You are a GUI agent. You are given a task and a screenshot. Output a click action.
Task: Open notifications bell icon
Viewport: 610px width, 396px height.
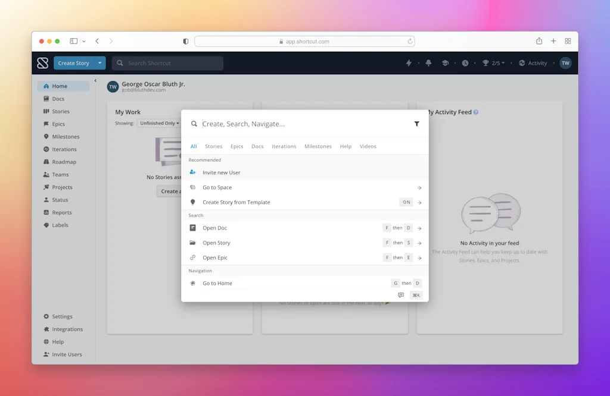click(428, 63)
